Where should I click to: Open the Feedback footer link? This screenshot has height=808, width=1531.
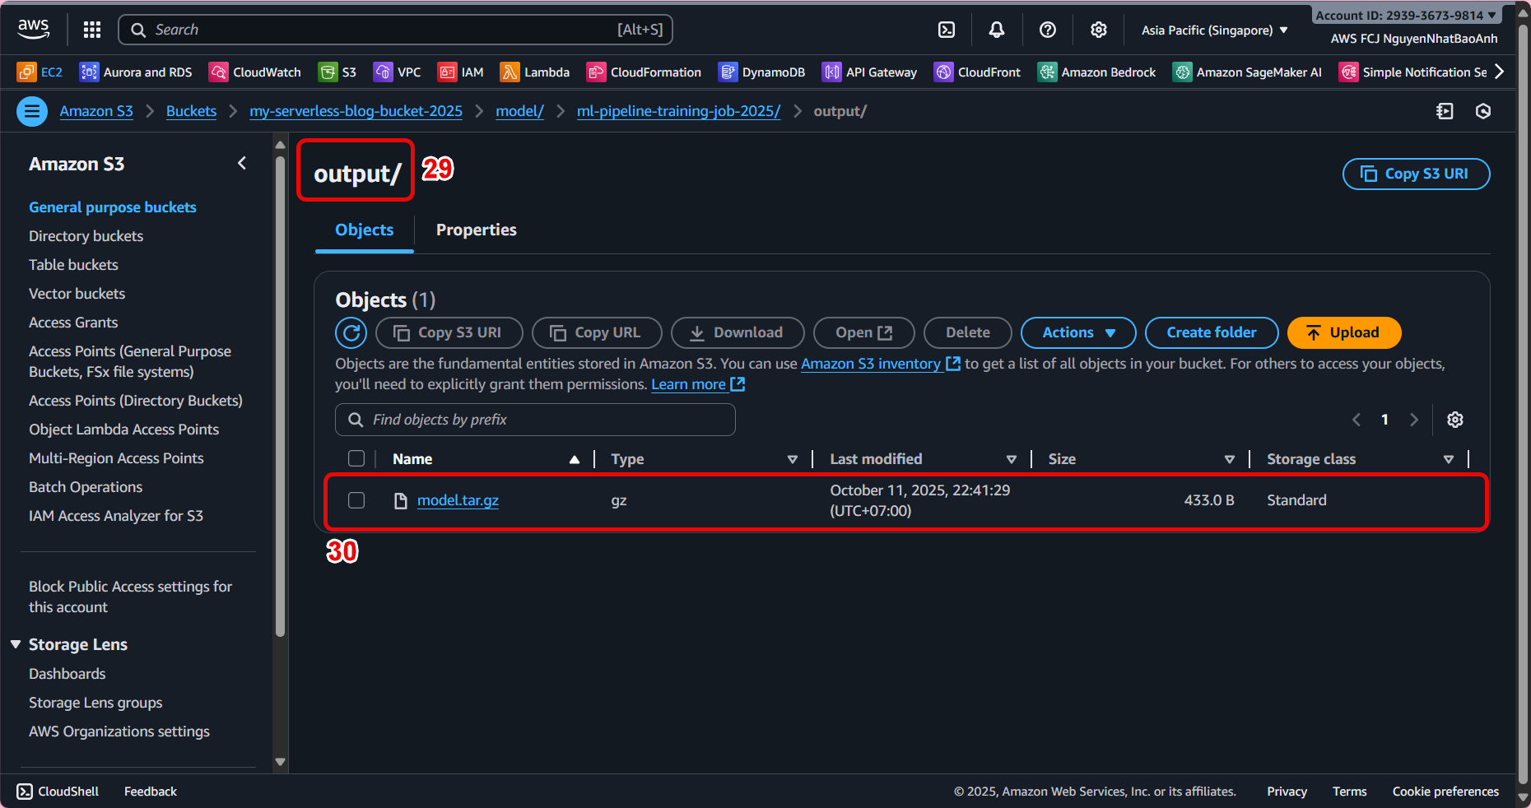[151, 792]
